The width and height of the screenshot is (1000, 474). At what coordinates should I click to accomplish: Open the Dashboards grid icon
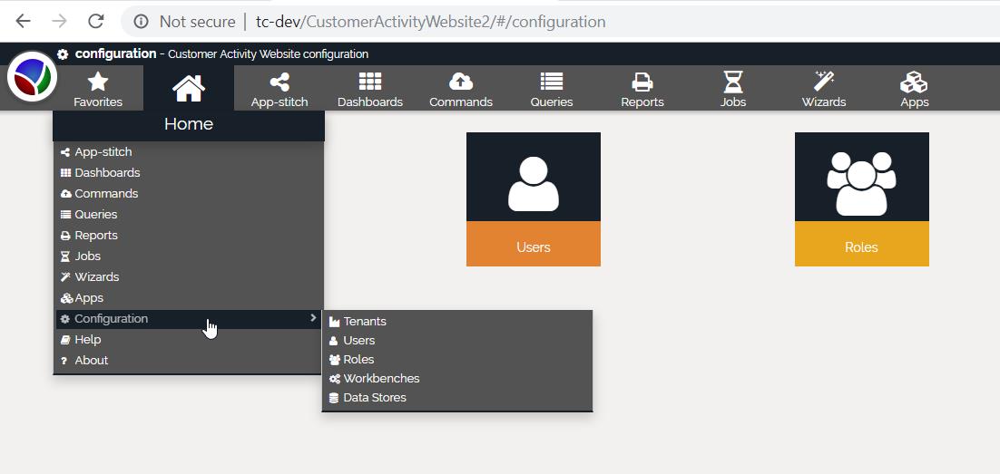370,83
